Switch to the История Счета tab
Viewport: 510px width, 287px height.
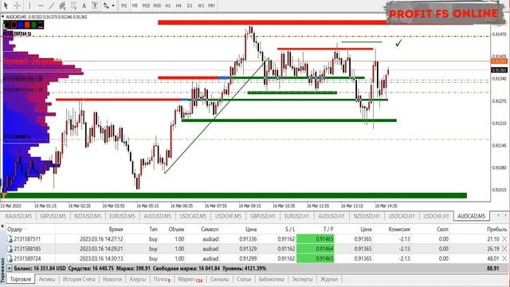click(79, 279)
